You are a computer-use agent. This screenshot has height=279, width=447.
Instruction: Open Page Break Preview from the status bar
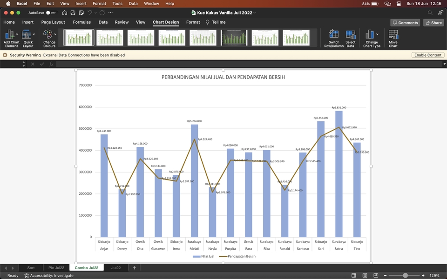pos(375,275)
